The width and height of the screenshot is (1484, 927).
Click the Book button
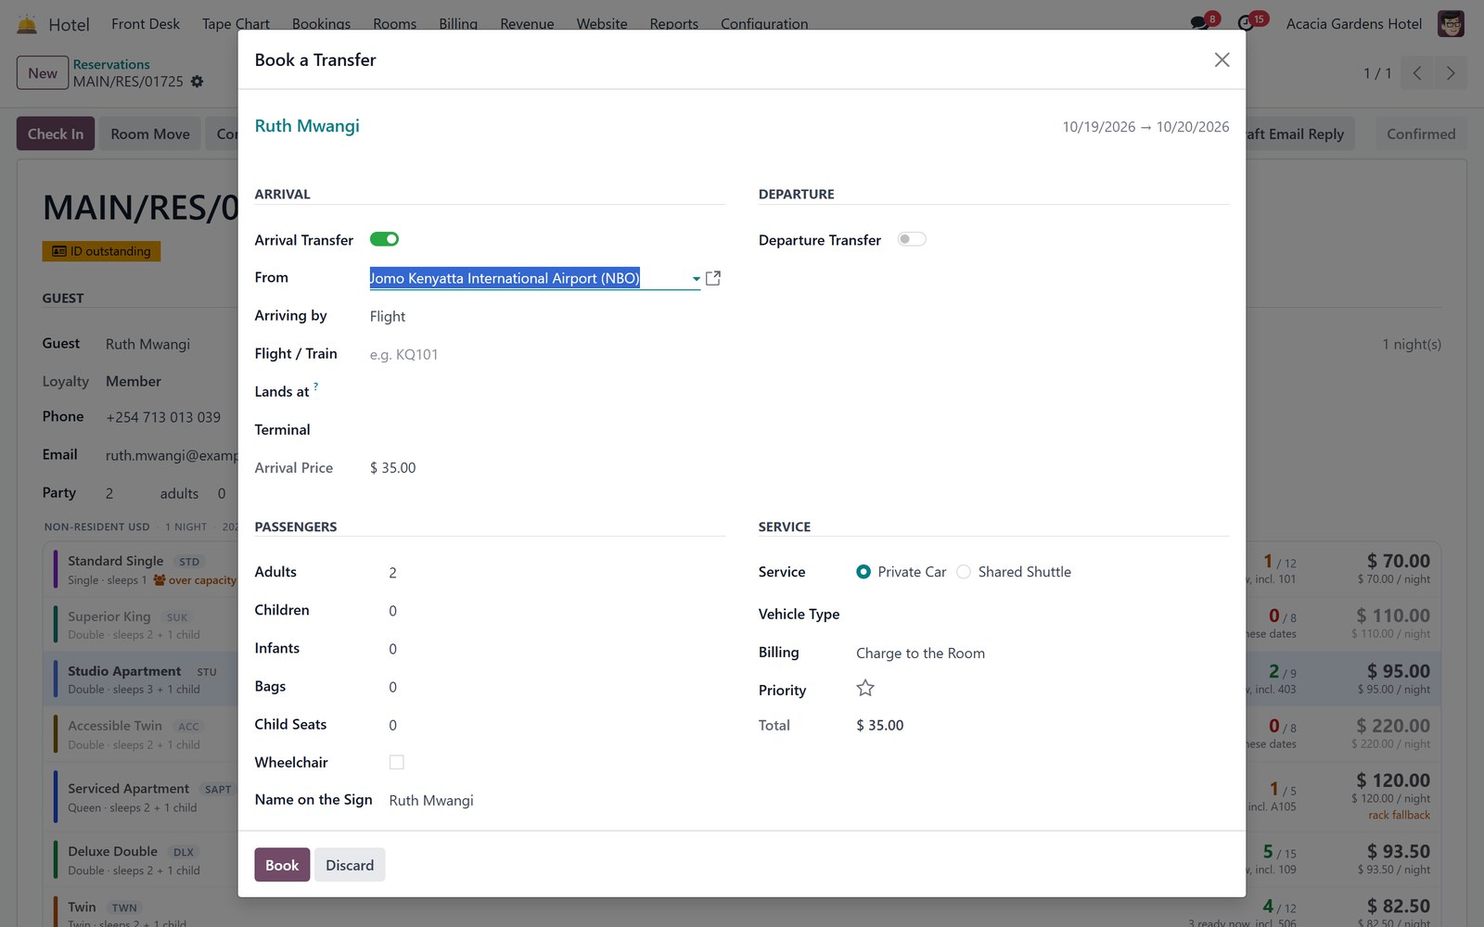click(x=282, y=865)
